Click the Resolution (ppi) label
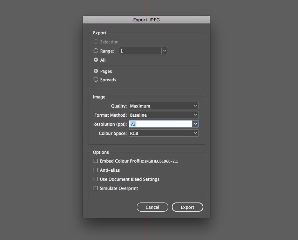Image resolution: width=298 pixels, height=240 pixels. pos(110,124)
